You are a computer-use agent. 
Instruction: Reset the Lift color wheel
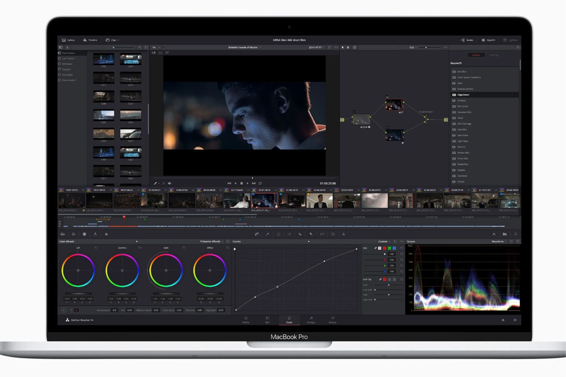(x=96, y=248)
